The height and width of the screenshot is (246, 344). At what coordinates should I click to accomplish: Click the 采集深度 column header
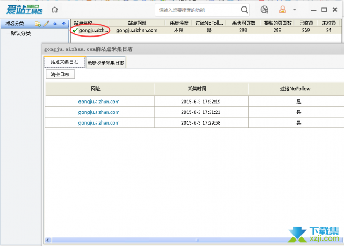(x=179, y=23)
